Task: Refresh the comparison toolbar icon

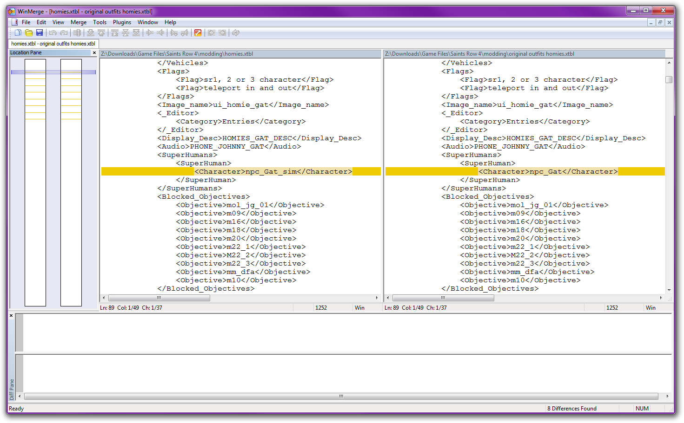Action: 236,33
